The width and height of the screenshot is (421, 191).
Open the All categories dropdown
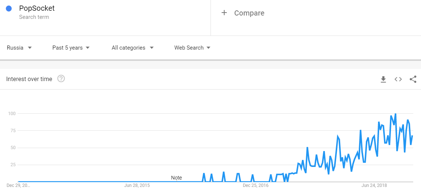133,48
